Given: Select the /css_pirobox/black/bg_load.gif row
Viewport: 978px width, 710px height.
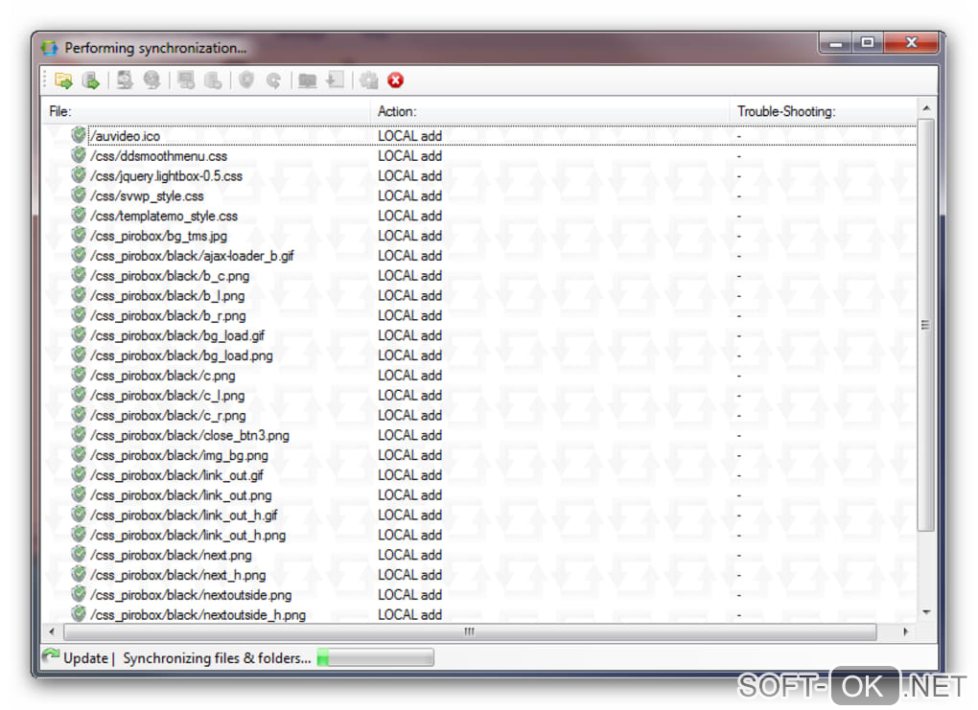Looking at the screenshot, I should 480,335.
